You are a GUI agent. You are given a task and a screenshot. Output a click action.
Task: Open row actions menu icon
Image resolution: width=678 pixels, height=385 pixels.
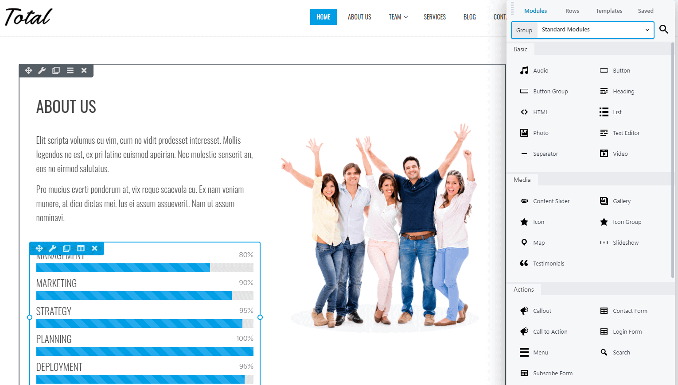[x=70, y=70]
